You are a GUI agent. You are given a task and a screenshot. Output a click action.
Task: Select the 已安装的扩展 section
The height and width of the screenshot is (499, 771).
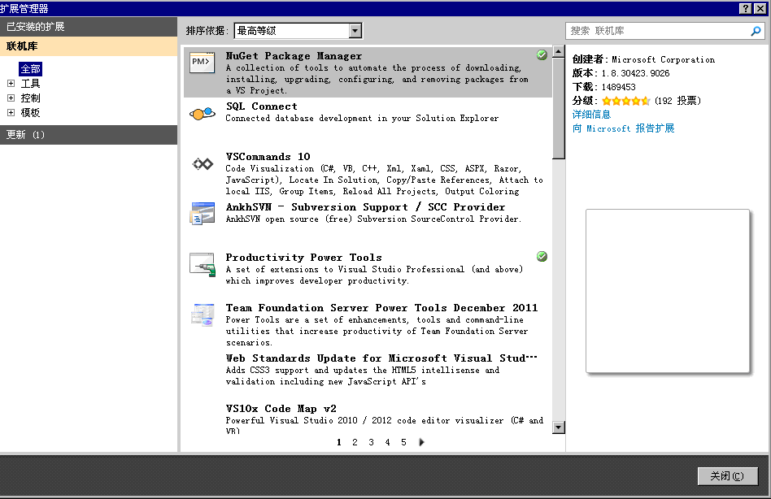coord(89,27)
